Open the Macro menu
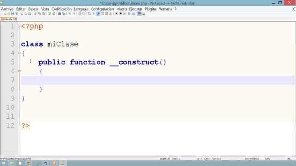Screen dimensions: 296x166 122,9
